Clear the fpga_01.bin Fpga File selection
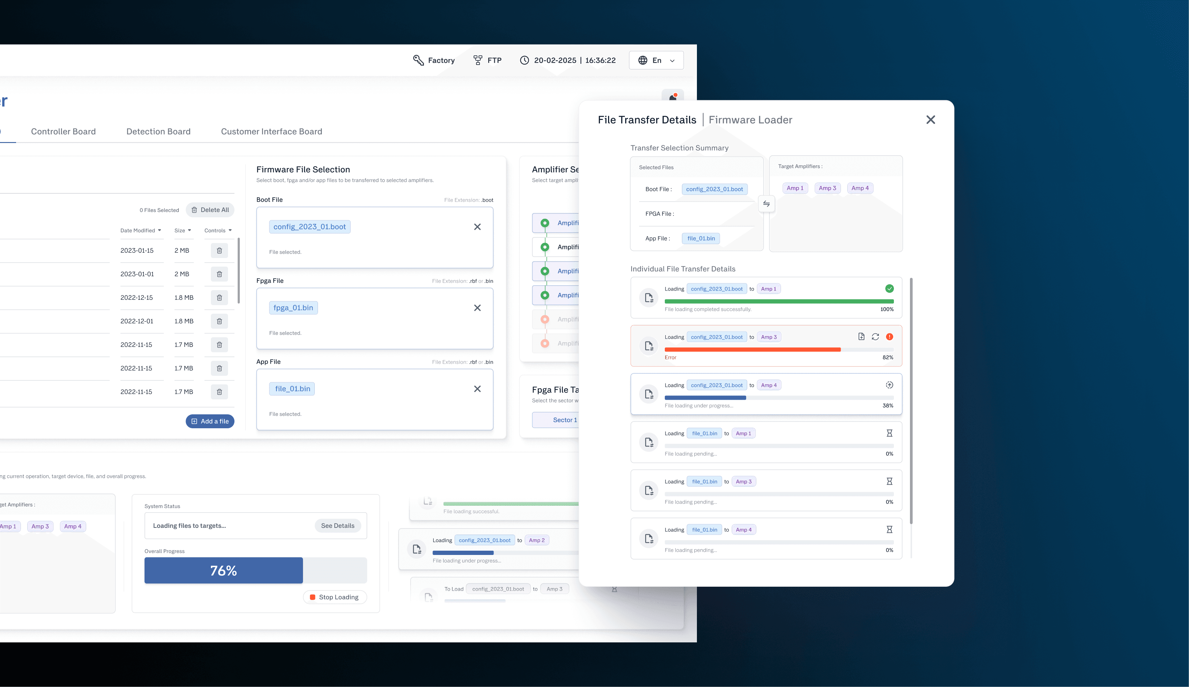Screen dimensions: 1189x687 [x=477, y=308]
